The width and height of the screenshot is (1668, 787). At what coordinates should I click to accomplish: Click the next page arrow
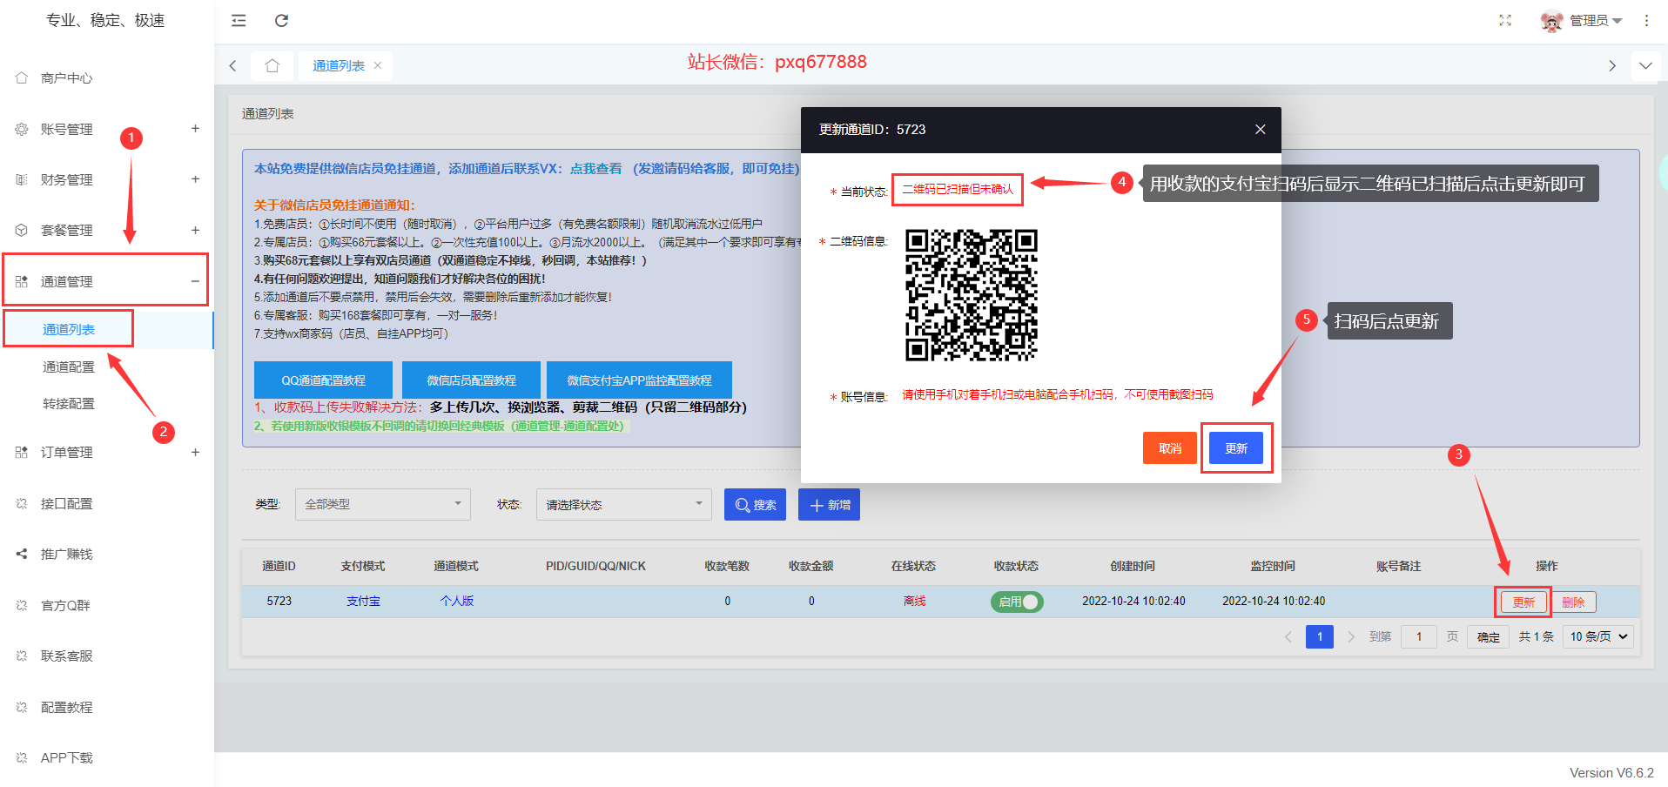point(1351,636)
